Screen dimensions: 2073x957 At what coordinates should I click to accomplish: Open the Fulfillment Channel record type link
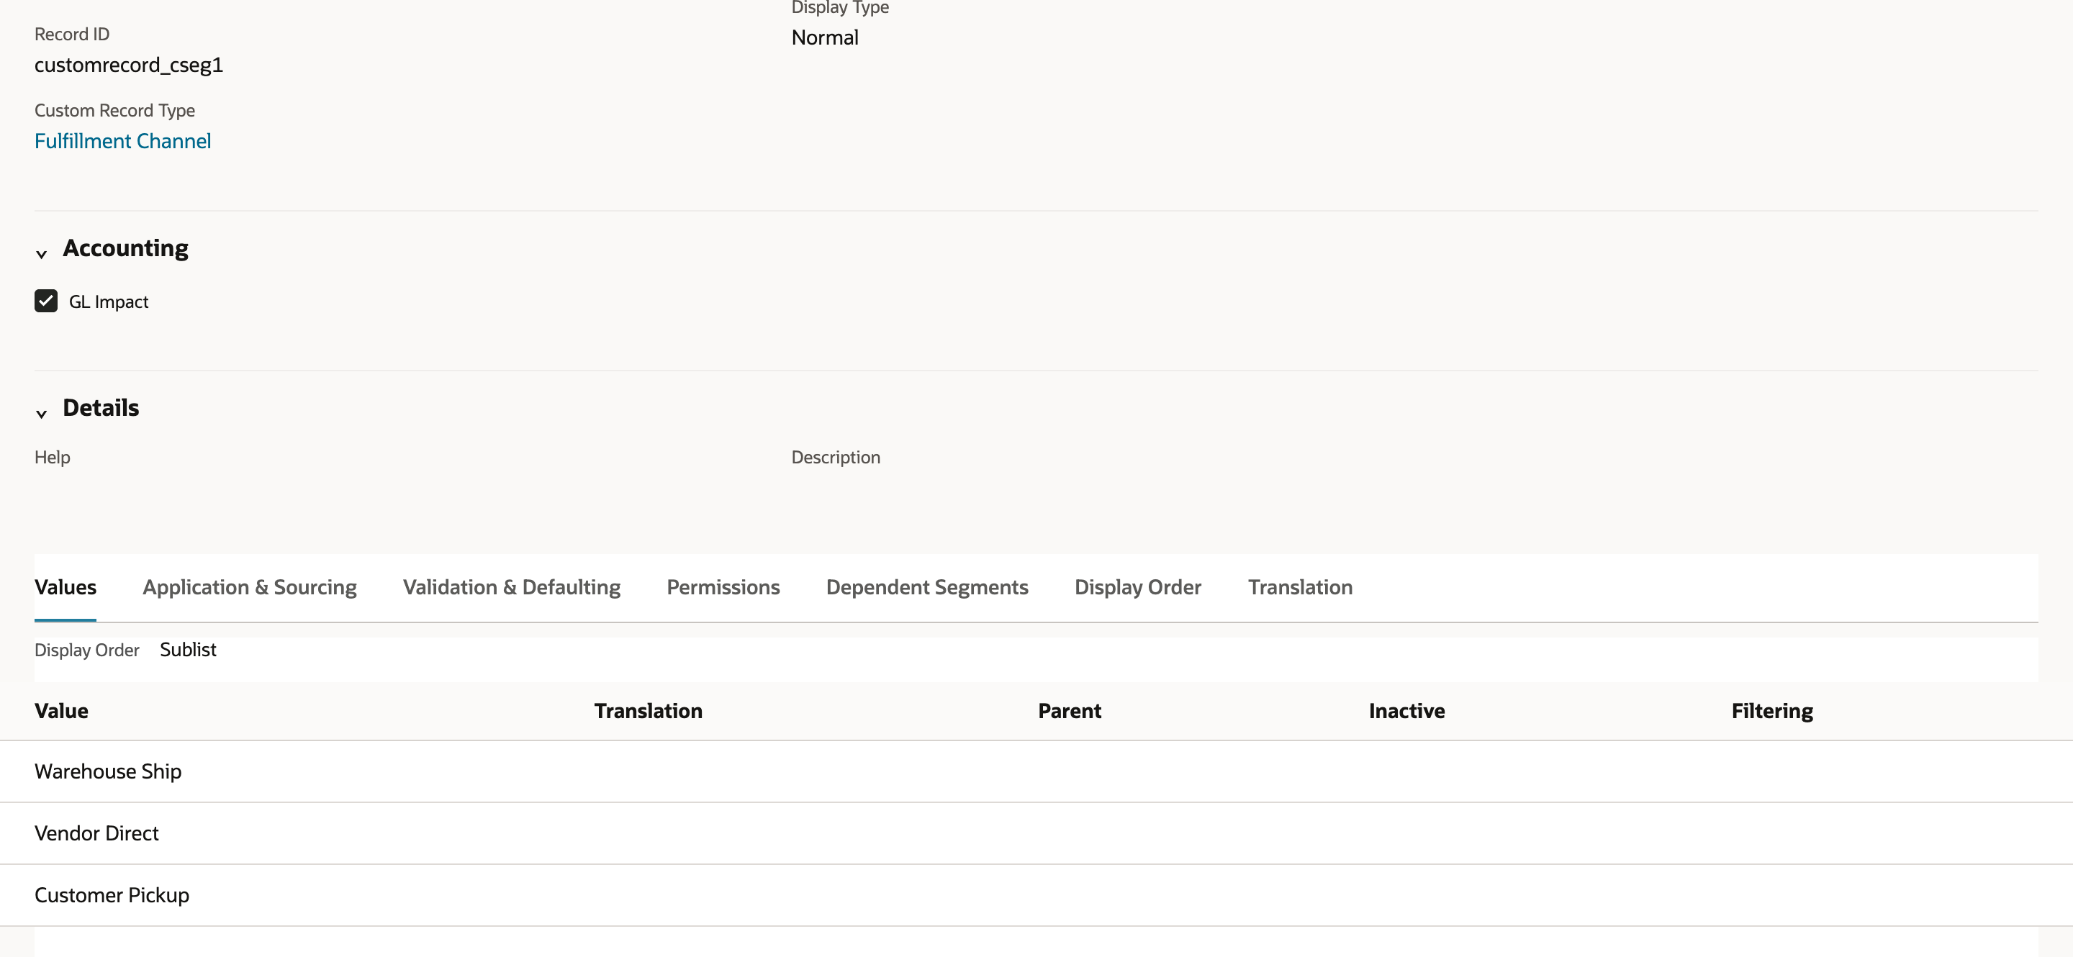[x=122, y=141]
